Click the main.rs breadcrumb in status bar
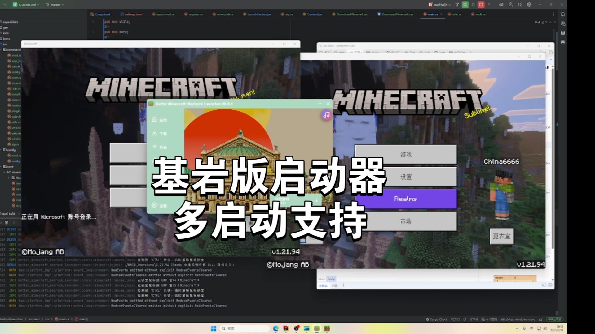The image size is (595, 334). pos(63,319)
